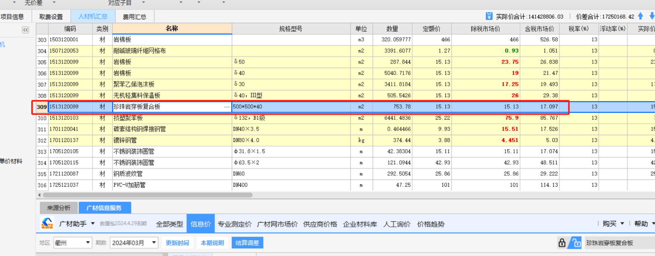The image size is (655, 256).
Task: Collapse the left panel with the double-chevron icon
Action: pos(26,30)
